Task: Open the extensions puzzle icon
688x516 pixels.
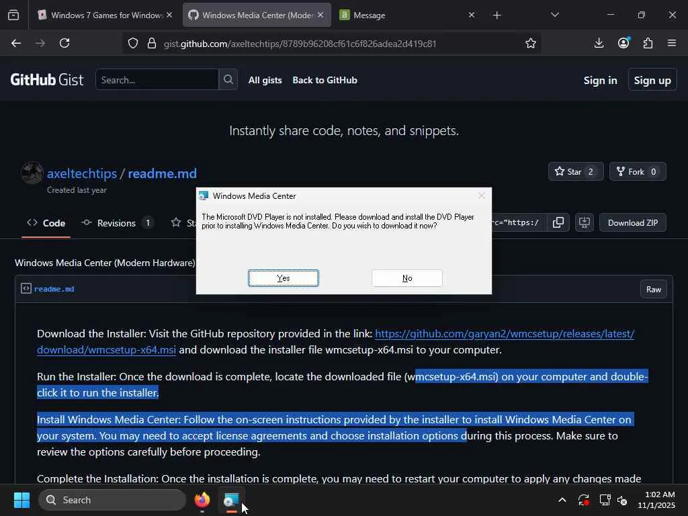Action: click(648, 43)
